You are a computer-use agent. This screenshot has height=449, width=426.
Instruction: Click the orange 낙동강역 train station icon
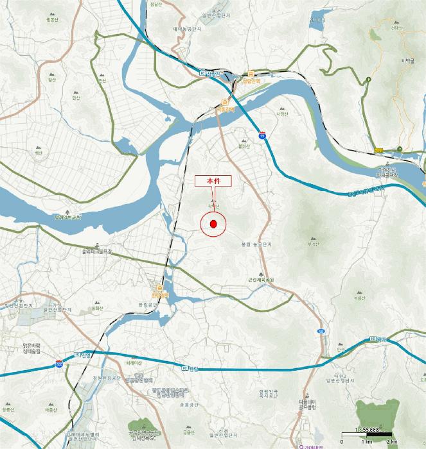pyautogui.click(x=226, y=101)
